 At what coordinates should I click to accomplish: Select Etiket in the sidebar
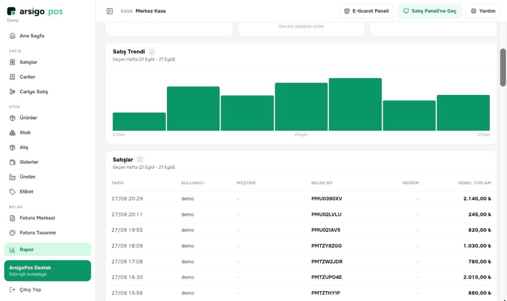tap(48, 192)
